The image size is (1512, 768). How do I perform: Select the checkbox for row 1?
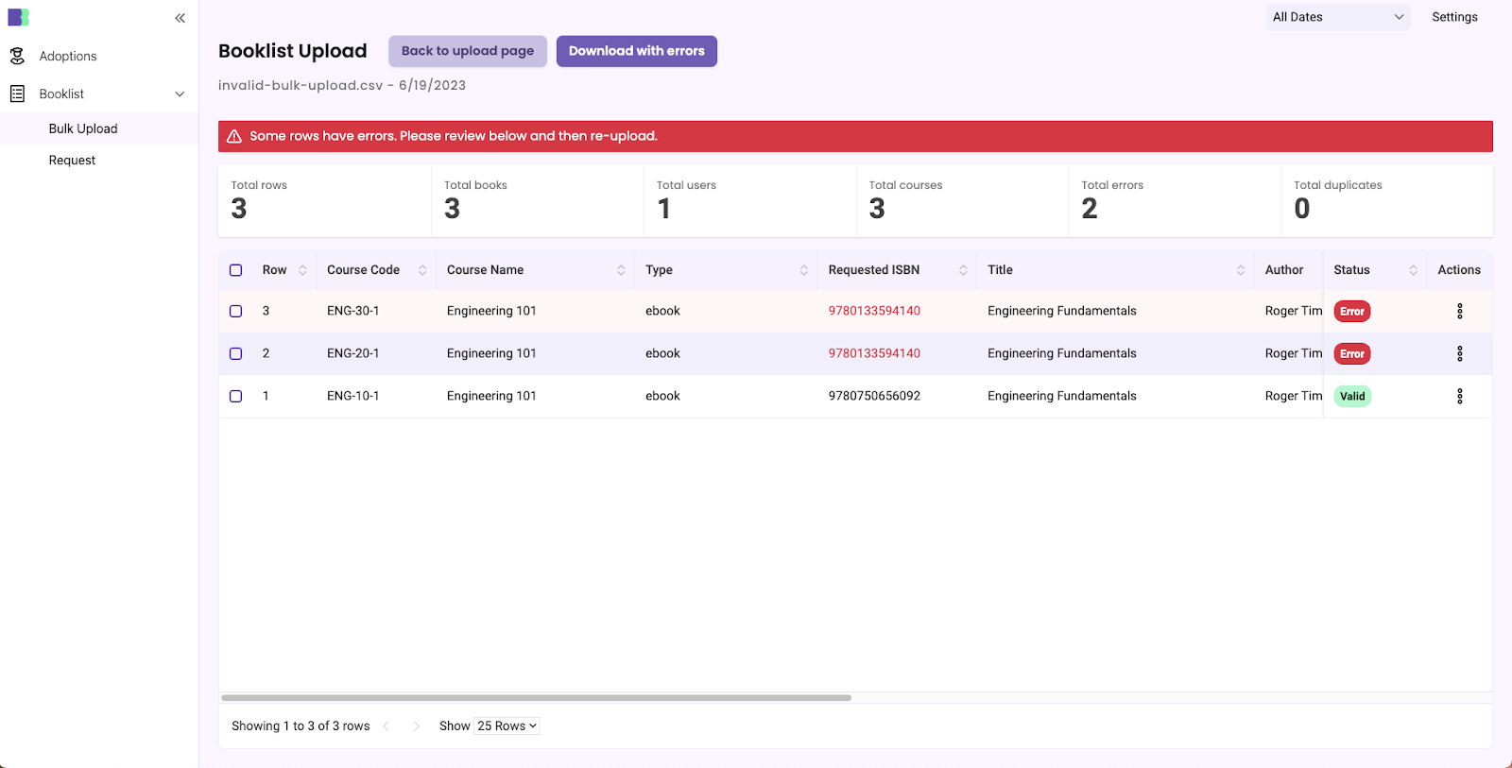[x=236, y=396]
